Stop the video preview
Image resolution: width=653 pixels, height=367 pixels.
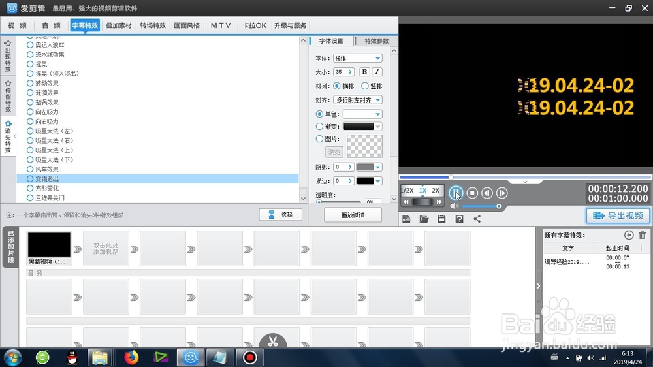[472, 193]
